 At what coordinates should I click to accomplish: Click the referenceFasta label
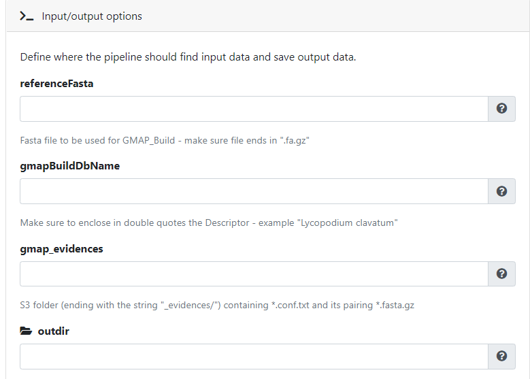pos(56,84)
